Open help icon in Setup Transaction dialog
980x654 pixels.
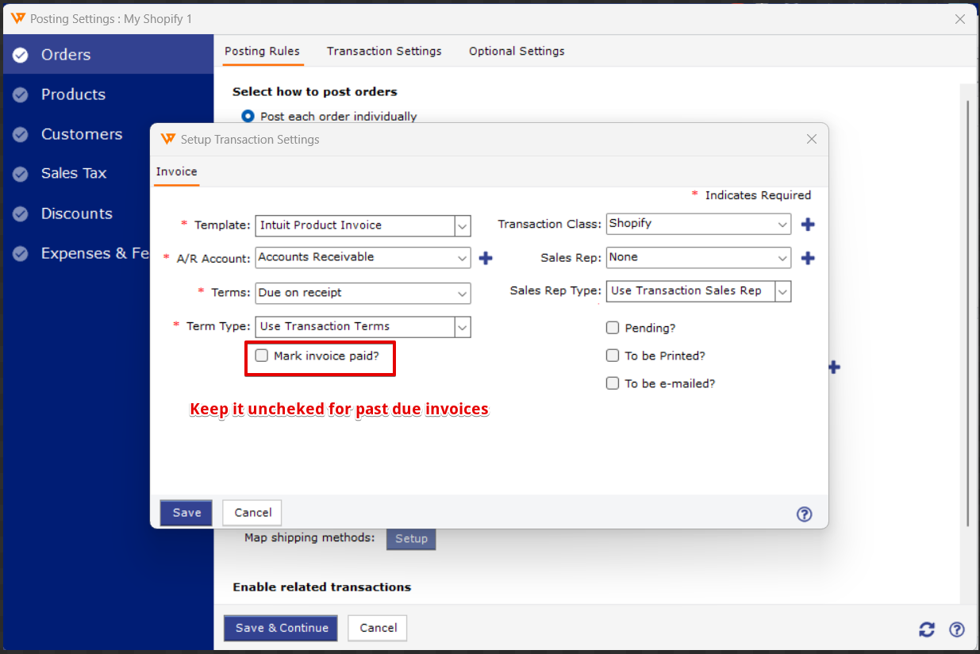804,514
